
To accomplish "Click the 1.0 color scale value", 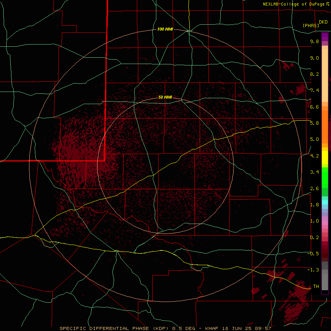I will 314,221.
